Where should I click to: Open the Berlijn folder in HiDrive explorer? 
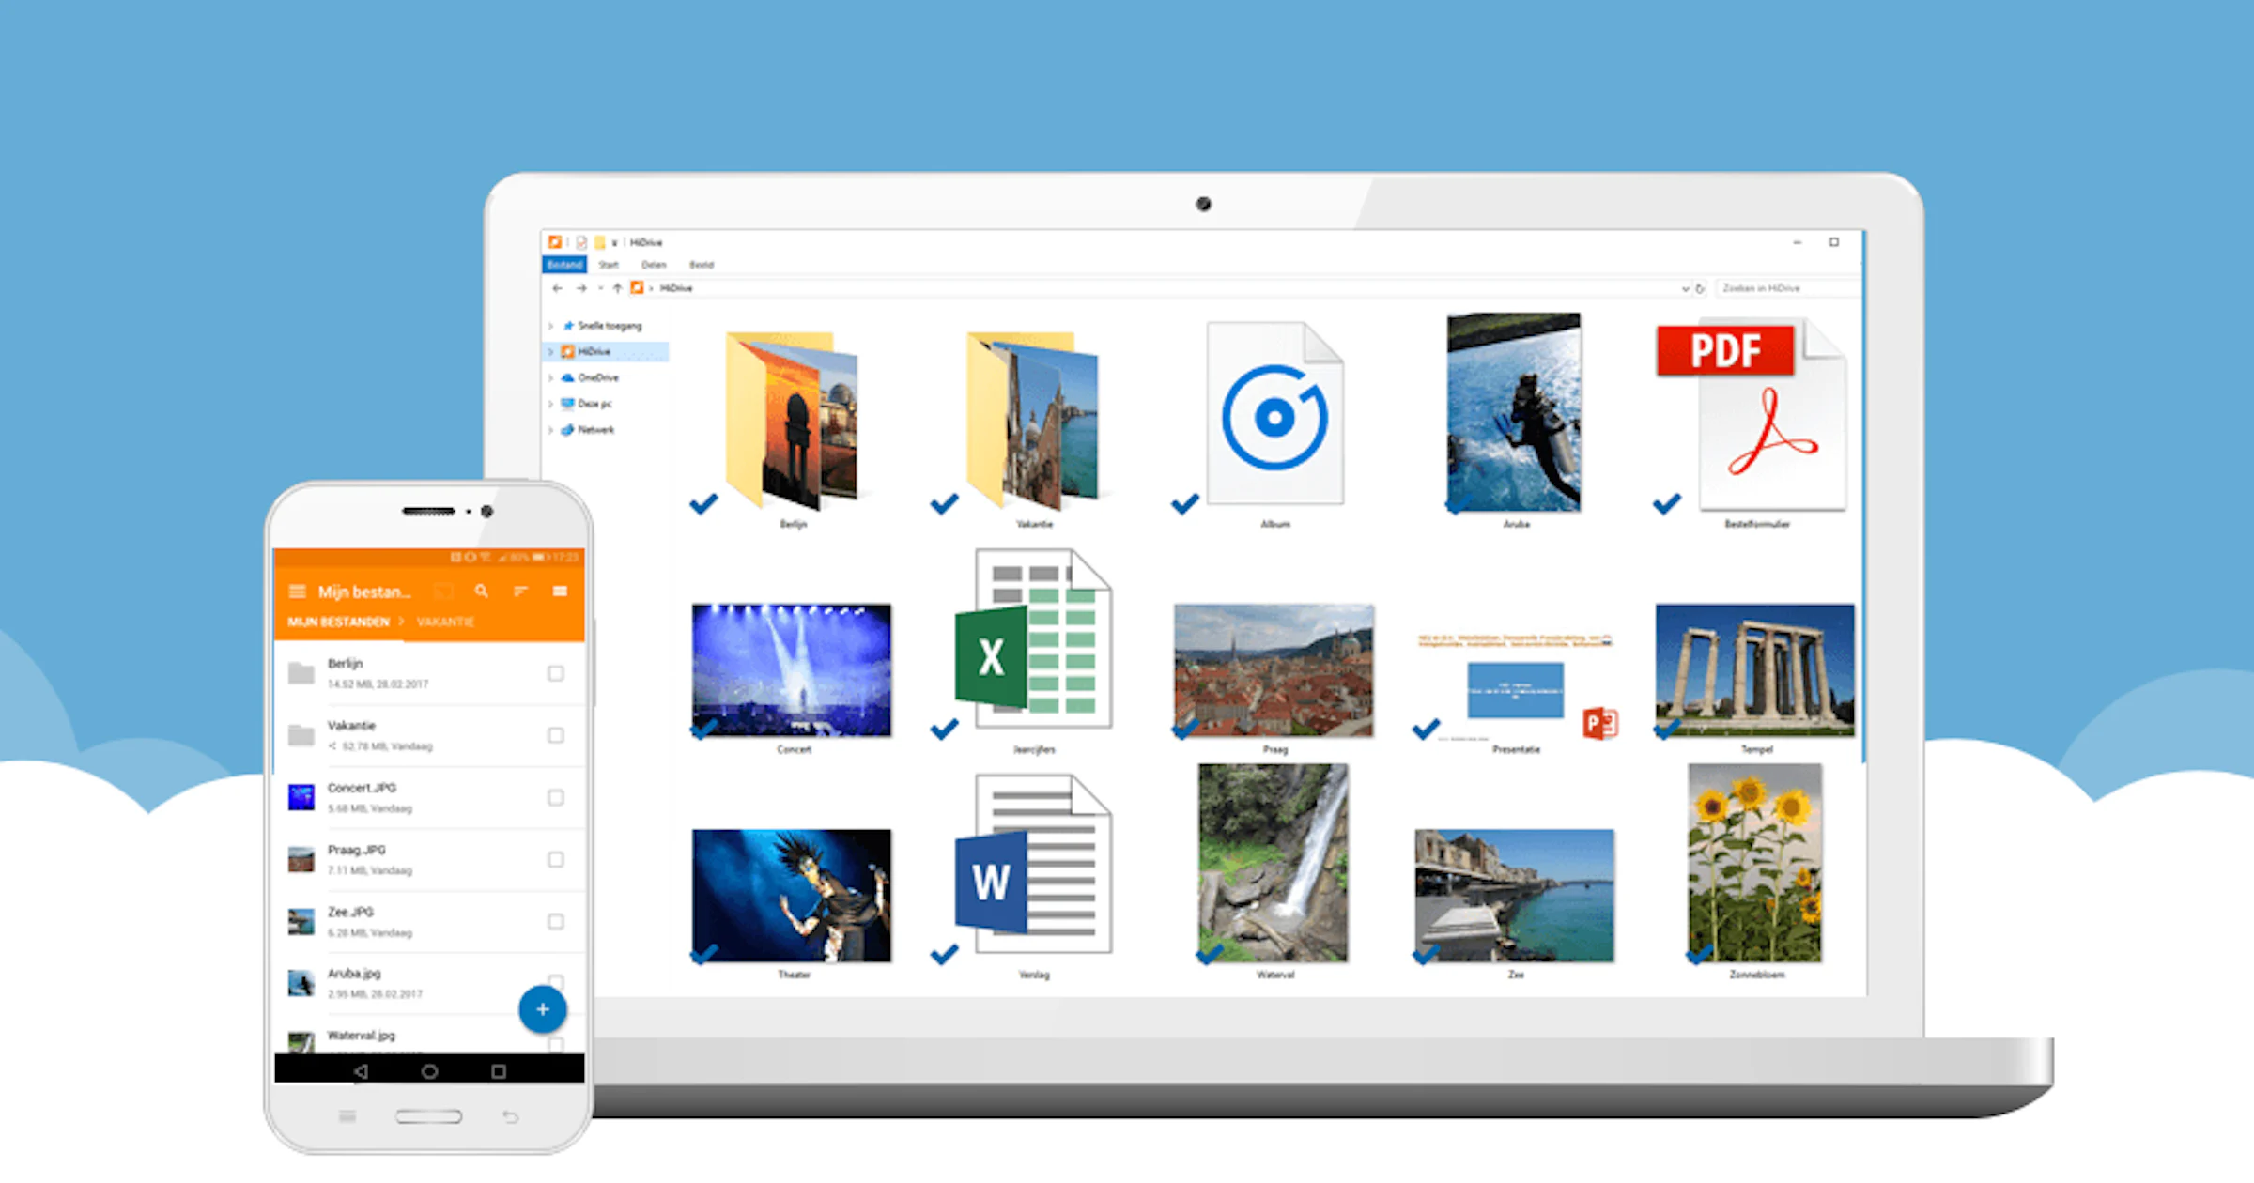point(792,420)
